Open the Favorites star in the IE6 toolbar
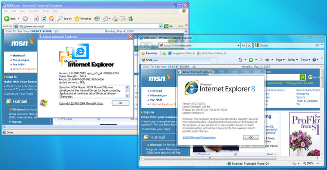 (83, 18)
